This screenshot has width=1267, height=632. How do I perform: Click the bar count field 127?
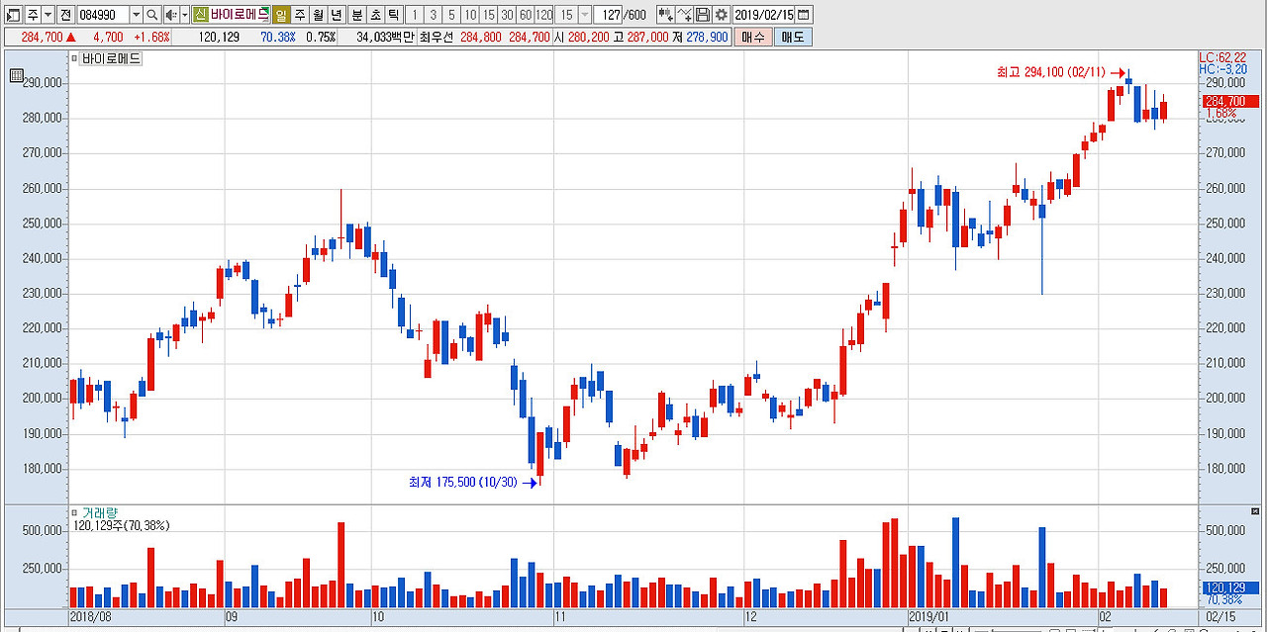(x=608, y=15)
